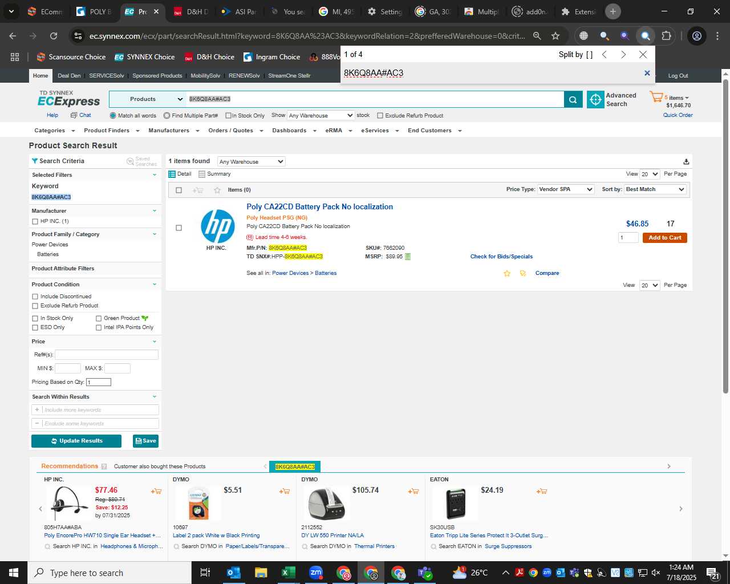
Task: Go to previous find match arrow
Action: point(605,55)
